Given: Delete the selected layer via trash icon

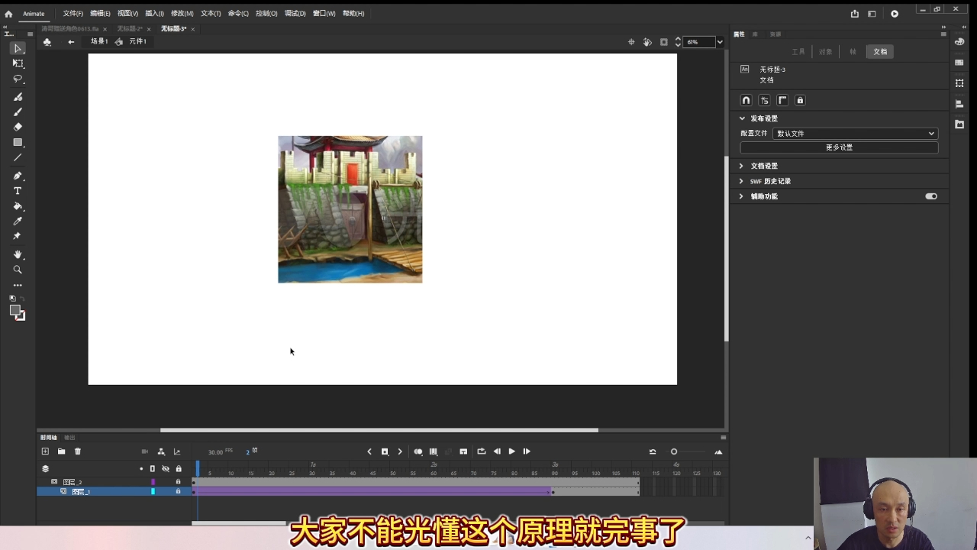Looking at the screenshot, I should (77, 451).
